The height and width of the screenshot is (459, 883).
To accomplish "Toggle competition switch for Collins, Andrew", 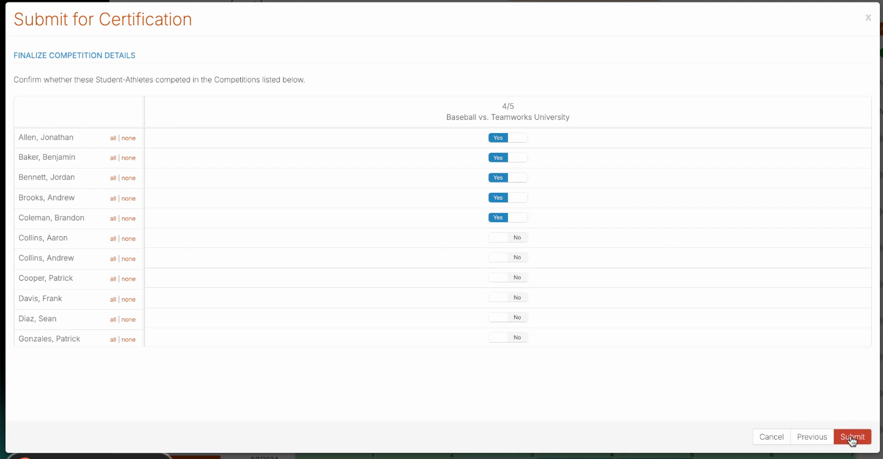I will (508, 258).
